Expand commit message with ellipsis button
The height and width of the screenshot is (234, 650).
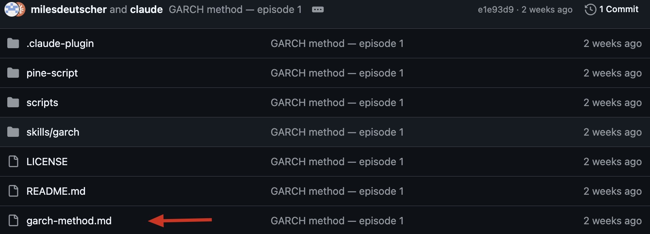[x=318, y=9]
